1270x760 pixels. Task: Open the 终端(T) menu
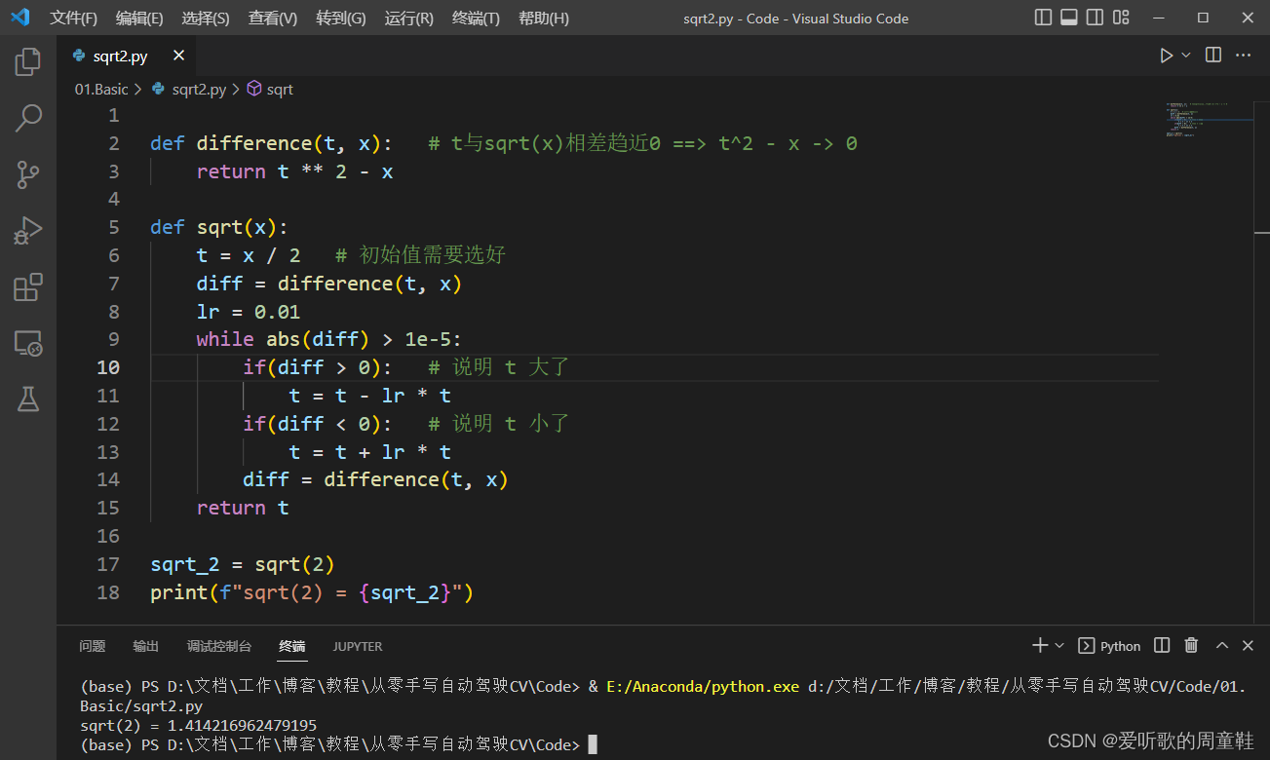coord(476,19)
